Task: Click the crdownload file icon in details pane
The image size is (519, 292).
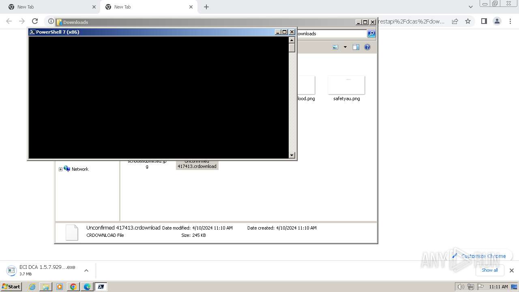Action: tap(72, 232)
